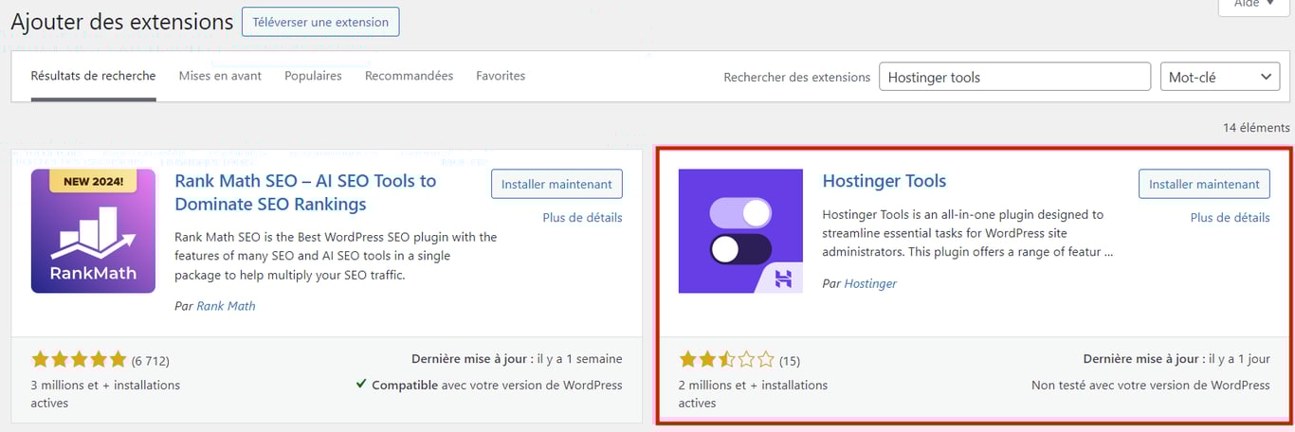Click Hostinger Dernière mise à jour text
The image size is (1295, 432).
[1176, 360]
